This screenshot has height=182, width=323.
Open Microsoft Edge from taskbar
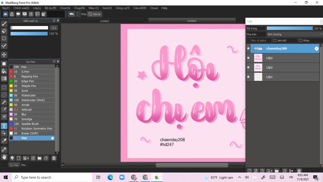tap(110, 177)
